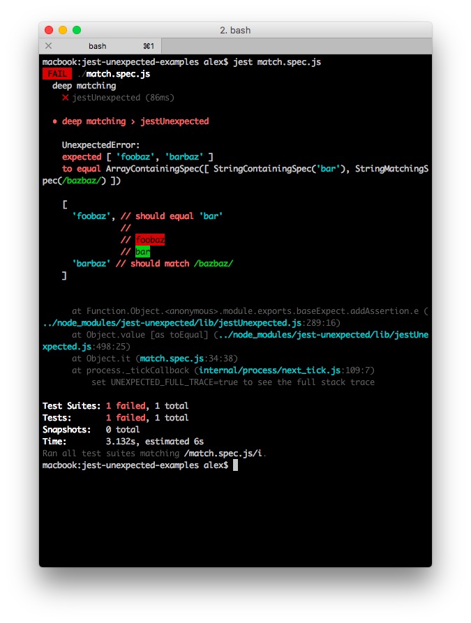Click the 'expected [ 'foobaz', 'barbaz' ]' line
This screenshot has width=471, height=623.
(137, 157)
